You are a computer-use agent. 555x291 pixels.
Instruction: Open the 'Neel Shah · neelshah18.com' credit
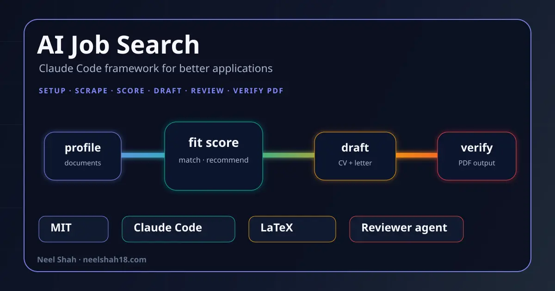click(92, 260)
